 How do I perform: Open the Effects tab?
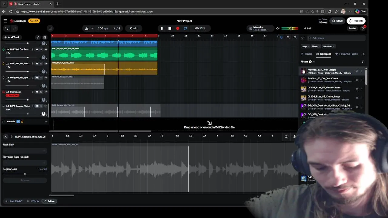pyautogui.click(x=33, y=201)
